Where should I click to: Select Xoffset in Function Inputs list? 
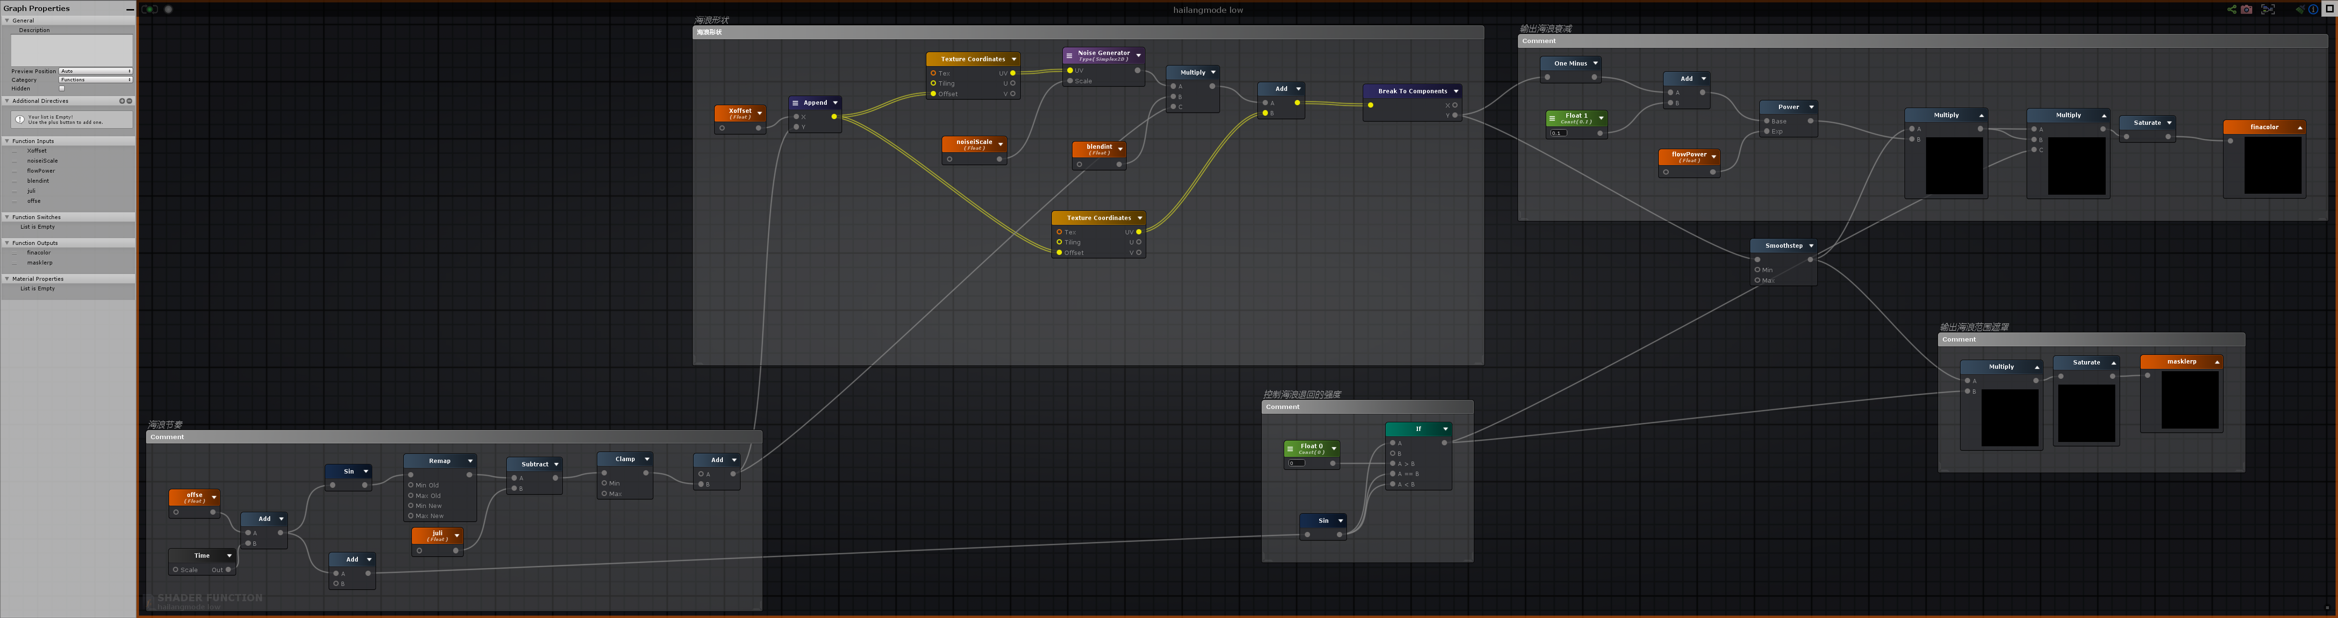coord(36,150)
